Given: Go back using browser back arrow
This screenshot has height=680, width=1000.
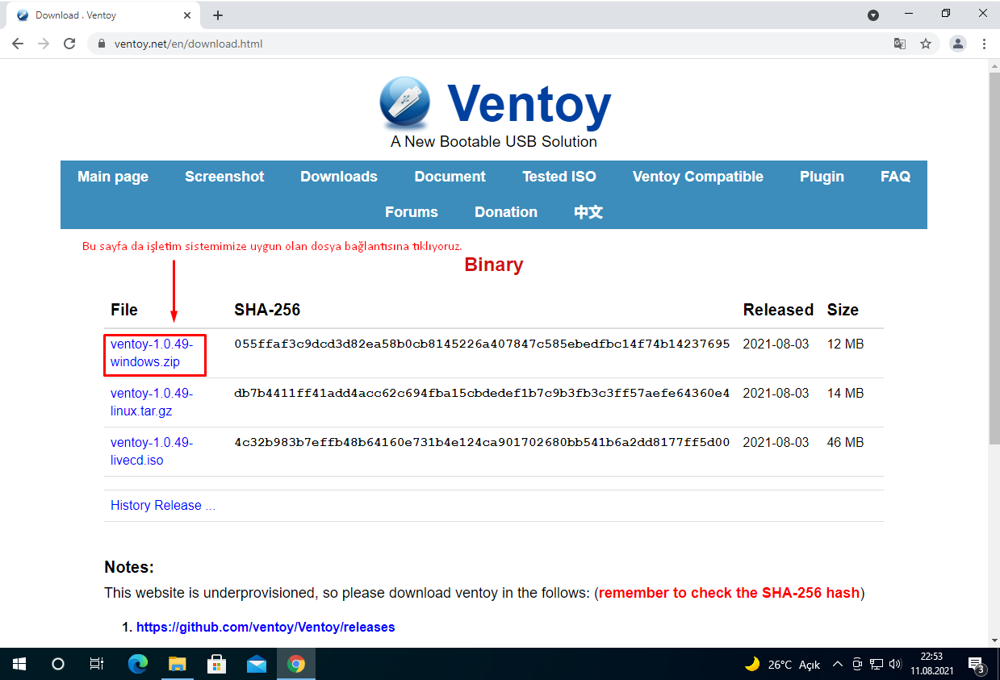Looking at the screenshot, I should point(18,44).
